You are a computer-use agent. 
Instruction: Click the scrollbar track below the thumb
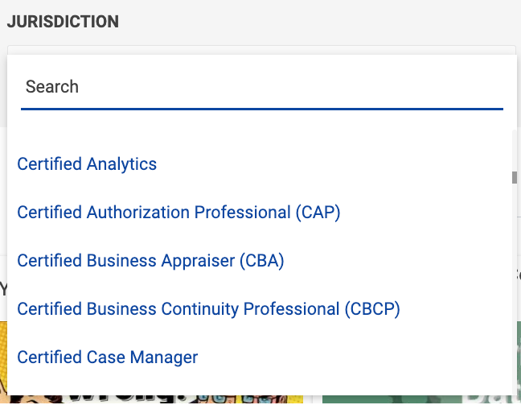[514, 282]
